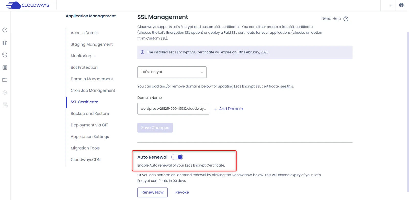Follow the "see this" link
Viewport: 409px width, 200px height.
[287, 86]
